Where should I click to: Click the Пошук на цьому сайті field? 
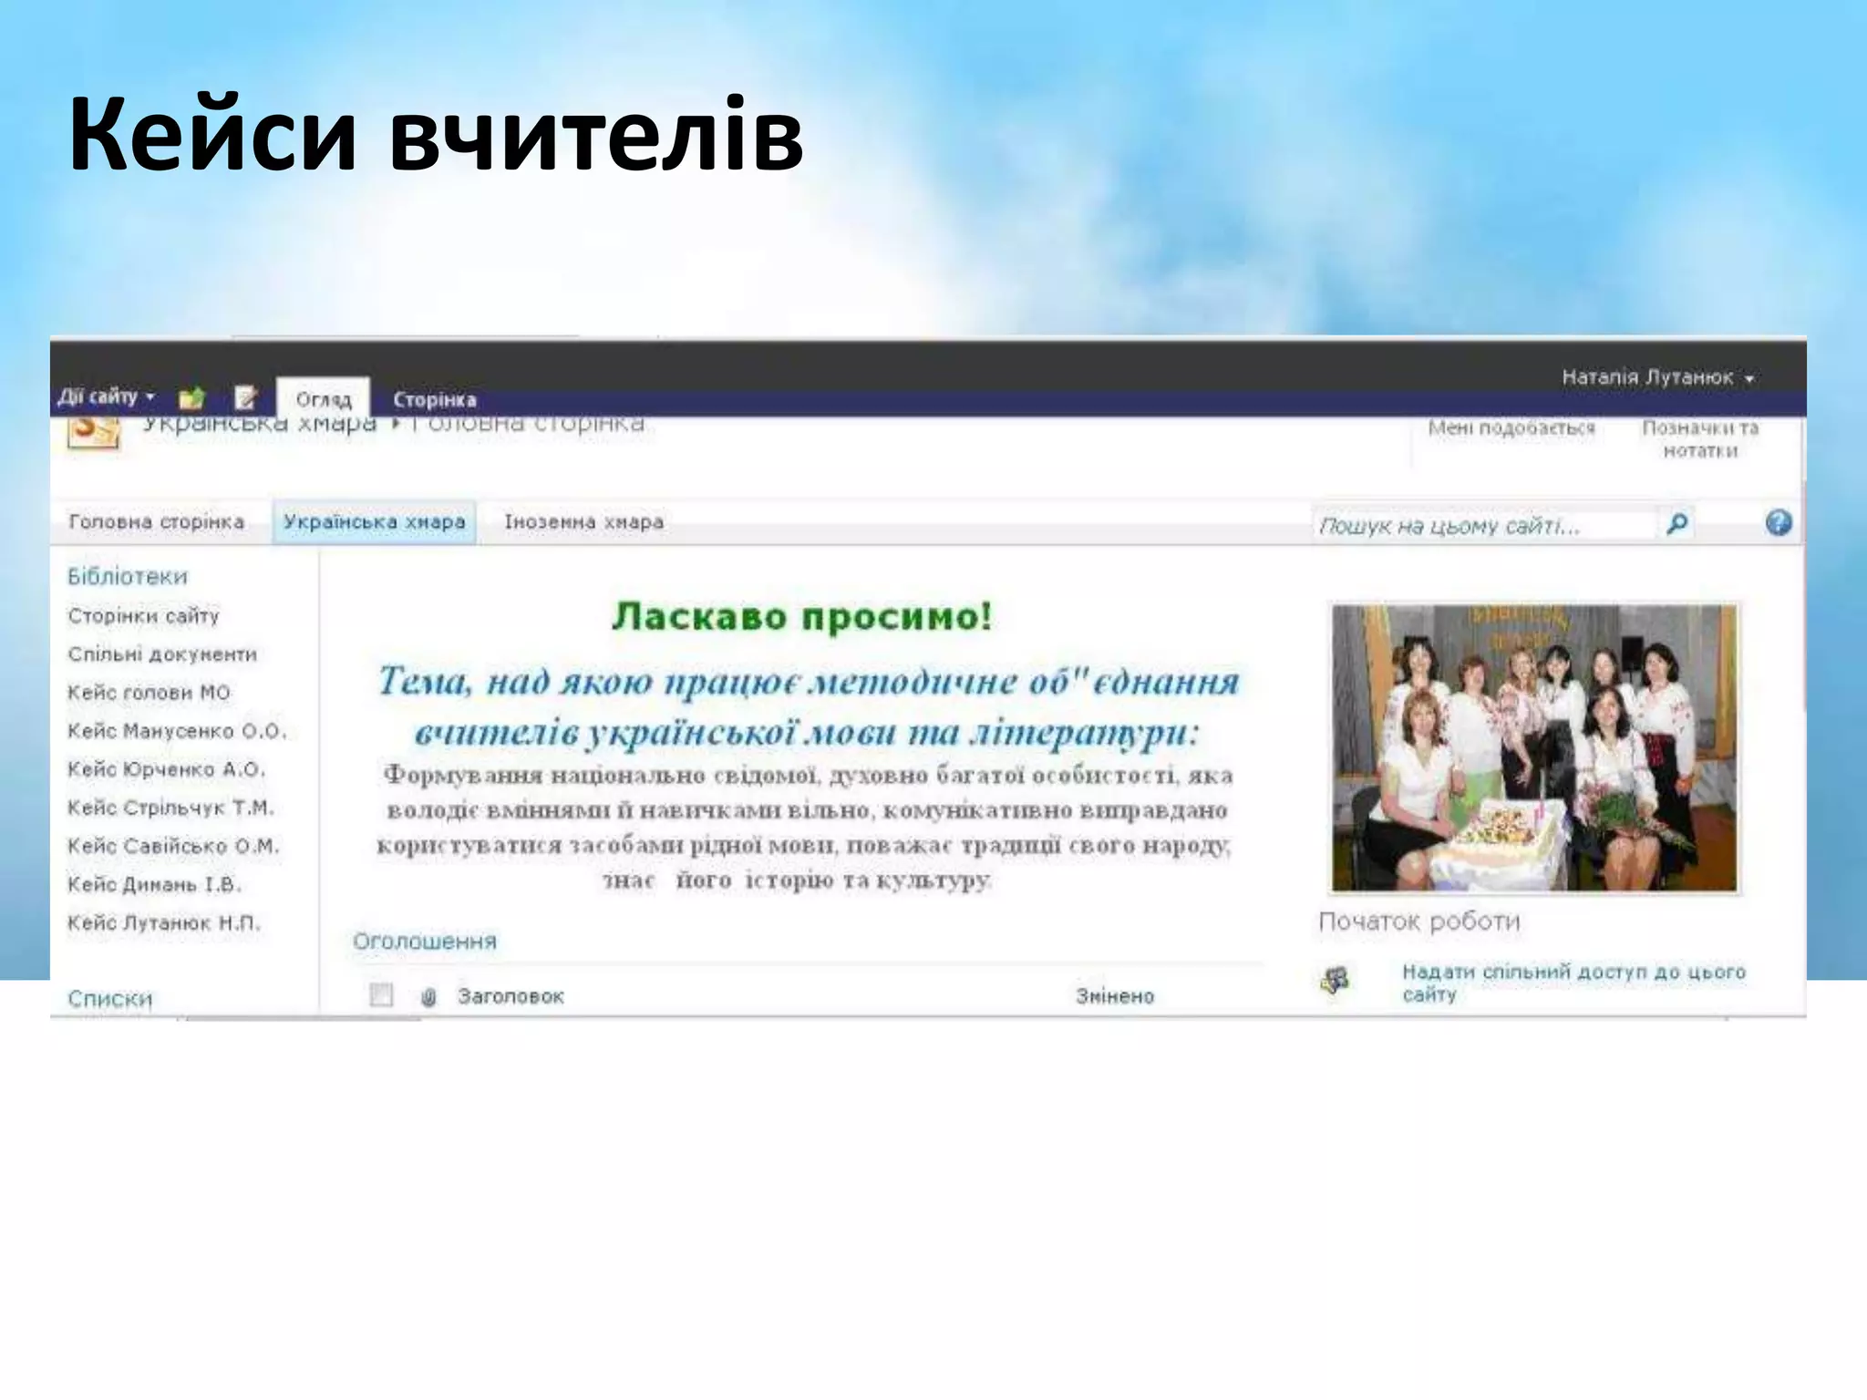1484,525
